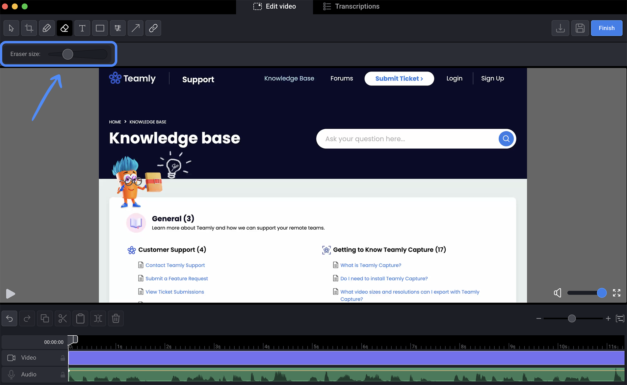Click the Finish button

(x=607, y=28)
